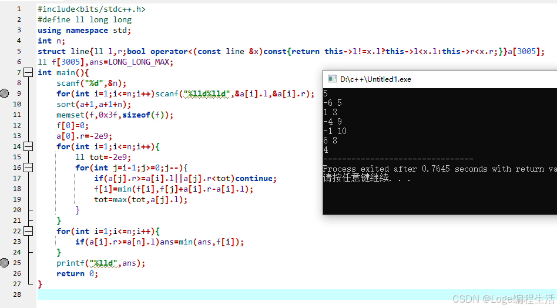
Task: Place cursor on #include<bits/stdc++.h> line
Action: pos(92,9)
